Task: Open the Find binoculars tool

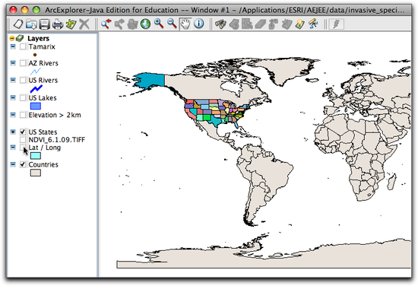Action: point(220,24)
